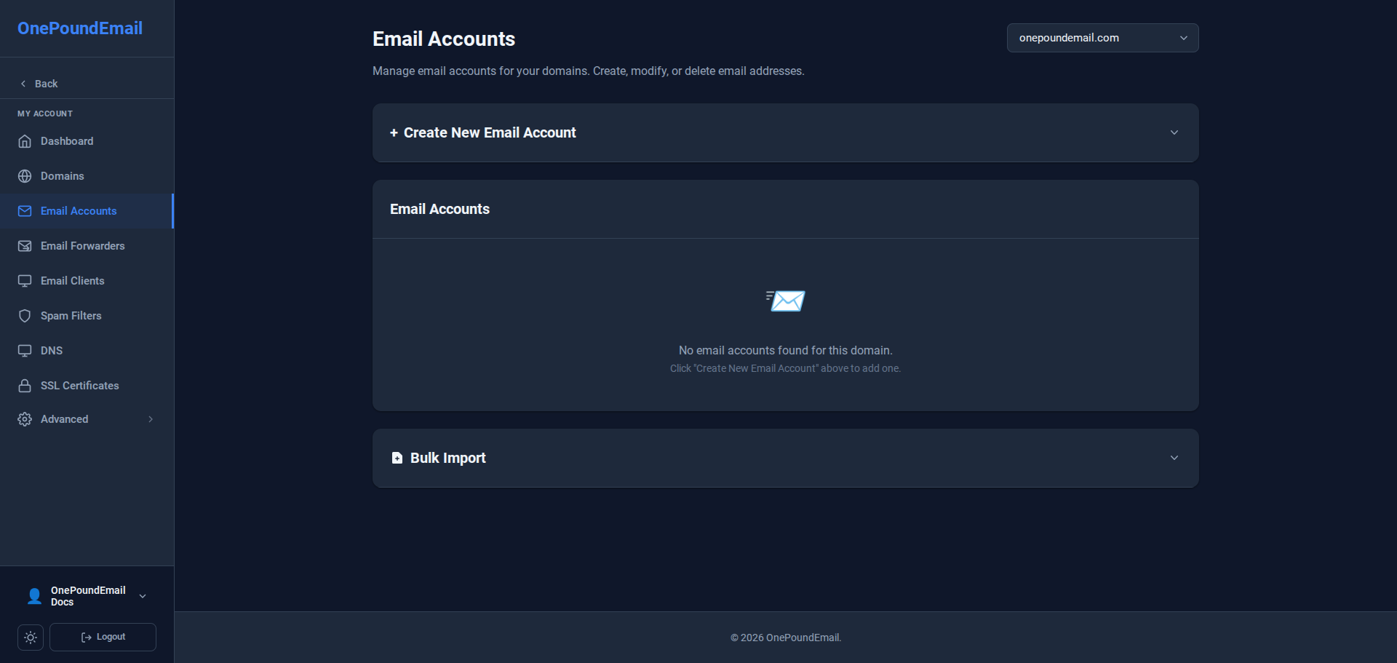1397x663 pixels.
Task: Click the OnePoundEmail logo
Action: point(80,28)
